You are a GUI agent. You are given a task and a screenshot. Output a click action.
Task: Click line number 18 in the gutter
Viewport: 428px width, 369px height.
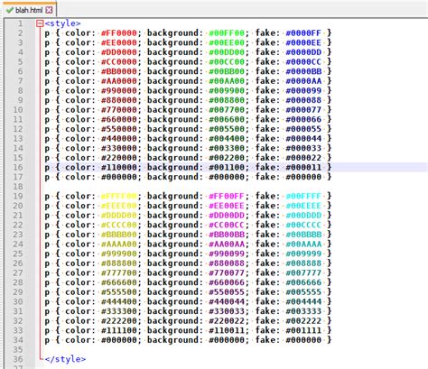pos(18,187)
